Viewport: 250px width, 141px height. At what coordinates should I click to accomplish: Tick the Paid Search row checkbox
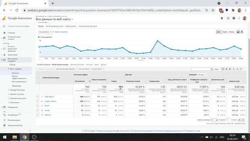tap(37, 97)
